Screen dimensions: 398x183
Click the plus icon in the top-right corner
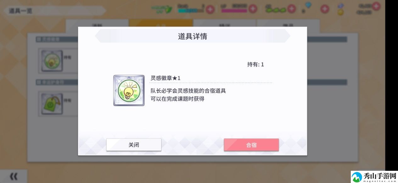click(x=376, y=6)
